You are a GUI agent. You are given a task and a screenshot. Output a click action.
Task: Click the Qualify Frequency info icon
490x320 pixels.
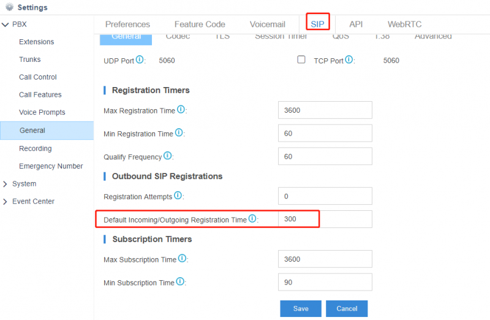point(167,156)
